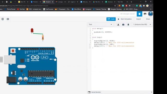Click the Export button

139,19
